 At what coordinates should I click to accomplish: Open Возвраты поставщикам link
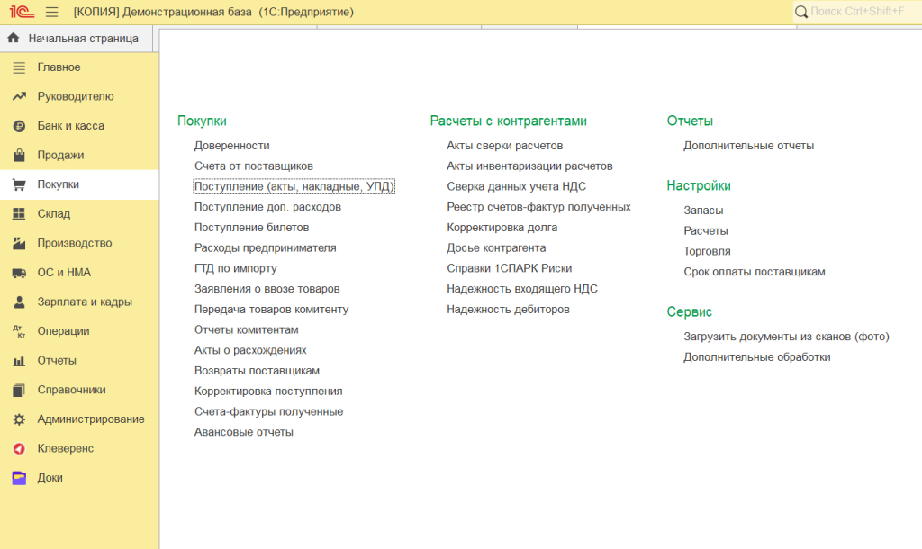[x=257, y=371]
